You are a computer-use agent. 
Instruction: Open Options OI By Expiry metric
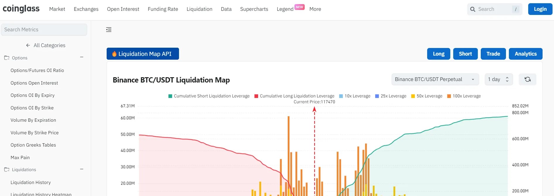pos(33,95)
